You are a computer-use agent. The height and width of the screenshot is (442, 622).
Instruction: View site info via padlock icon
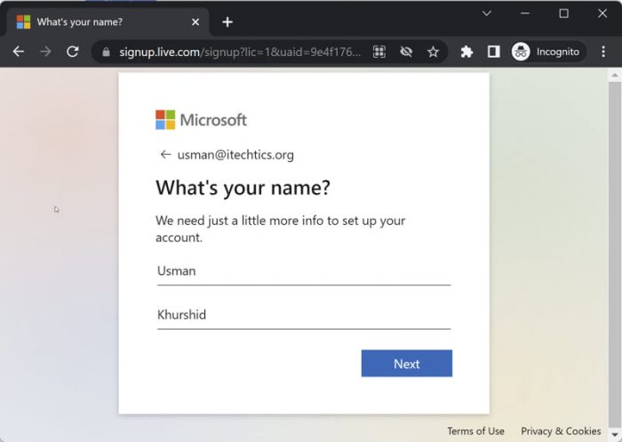[106, 52]
